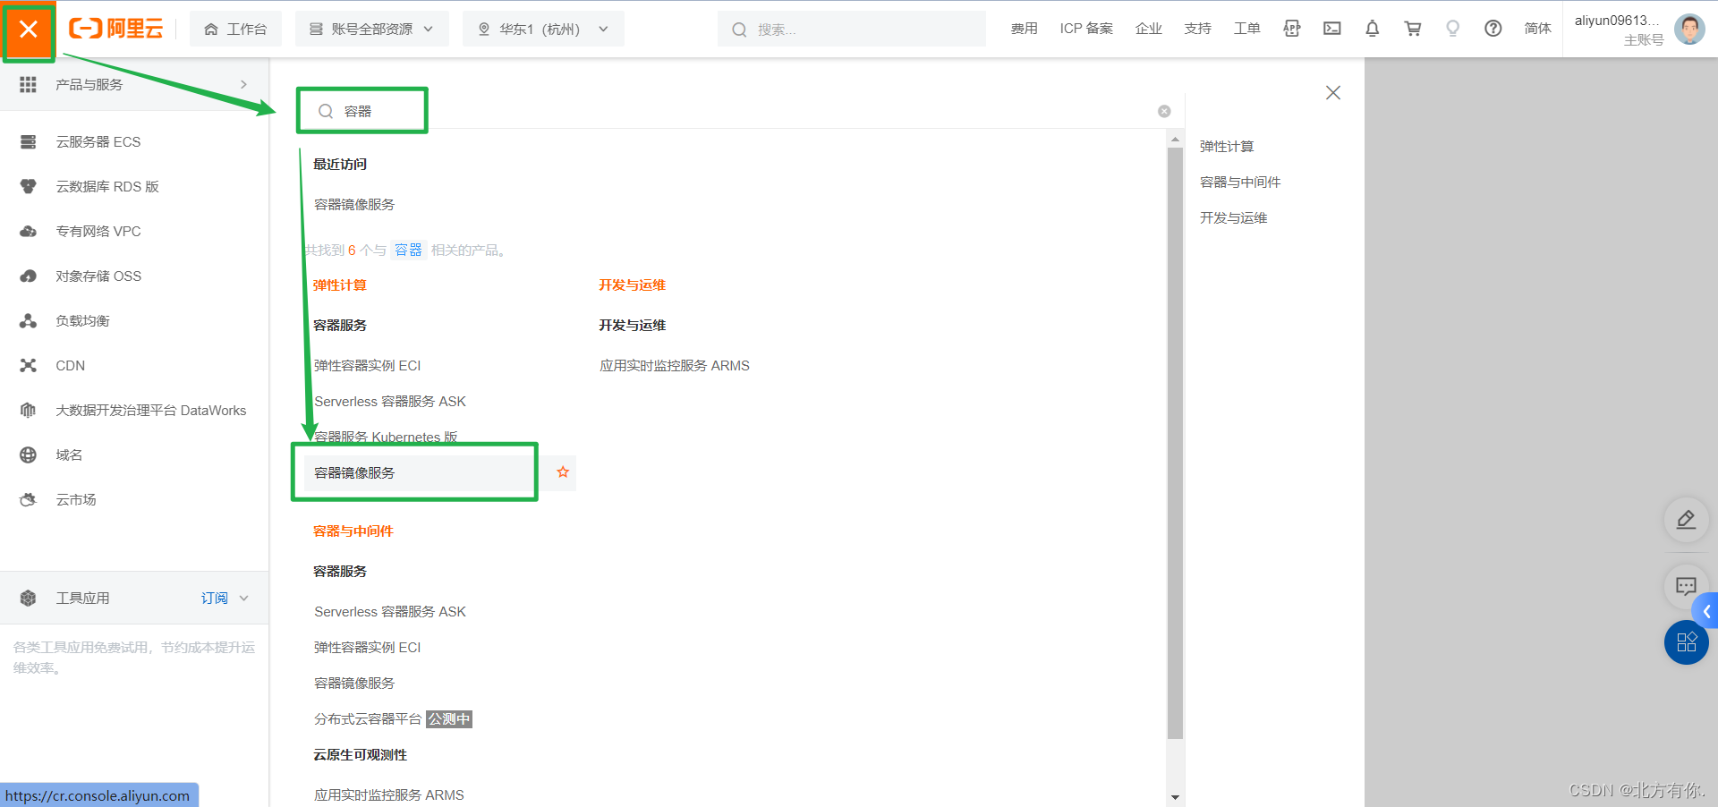Screen dimensions: 1718x807
Task: Open the floating edit pencil icon
Action: [x=1686, y=520]
